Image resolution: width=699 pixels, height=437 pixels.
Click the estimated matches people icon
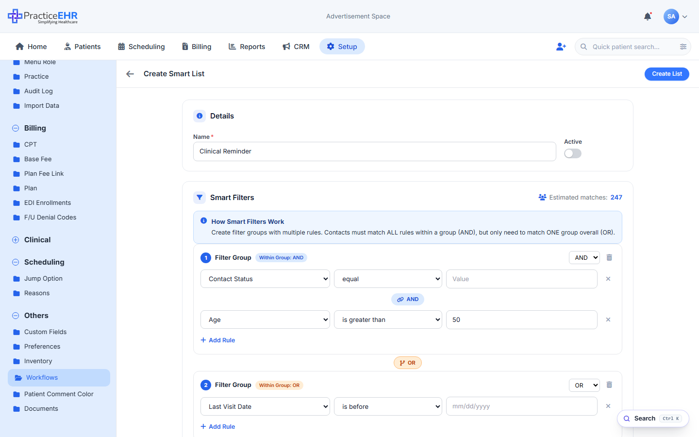click(542, 197)
